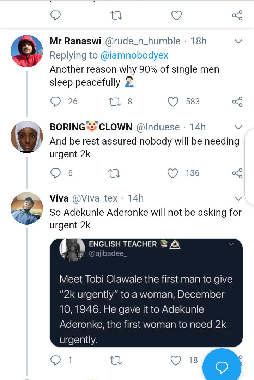Open the quoted ENGLISH TEACHER tweet

146,293
